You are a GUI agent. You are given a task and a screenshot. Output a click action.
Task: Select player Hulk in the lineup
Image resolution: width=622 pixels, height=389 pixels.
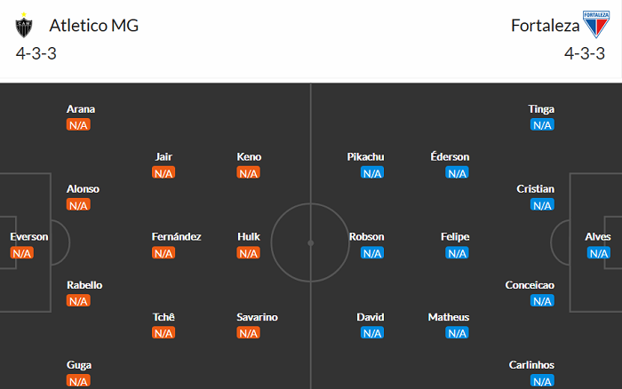tap(249, 237)
